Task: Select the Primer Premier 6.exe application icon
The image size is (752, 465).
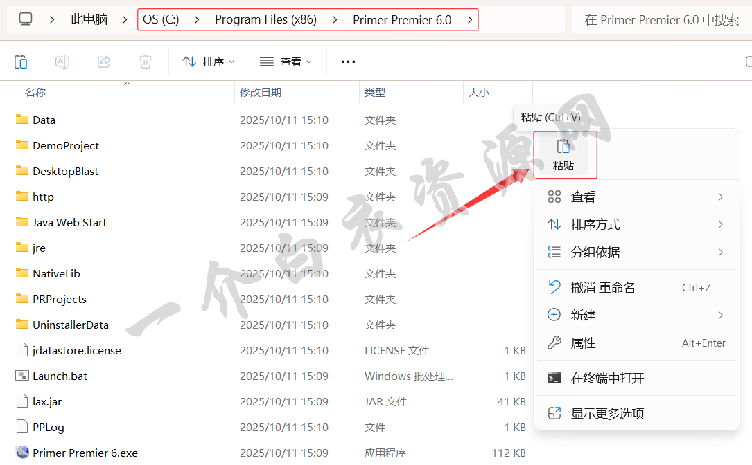Action: tap(22, 453)
